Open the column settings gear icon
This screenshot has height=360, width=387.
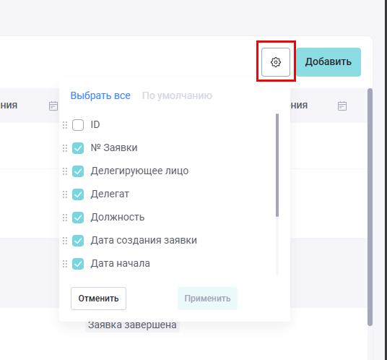pyautogui.click(x=276, y=62)
